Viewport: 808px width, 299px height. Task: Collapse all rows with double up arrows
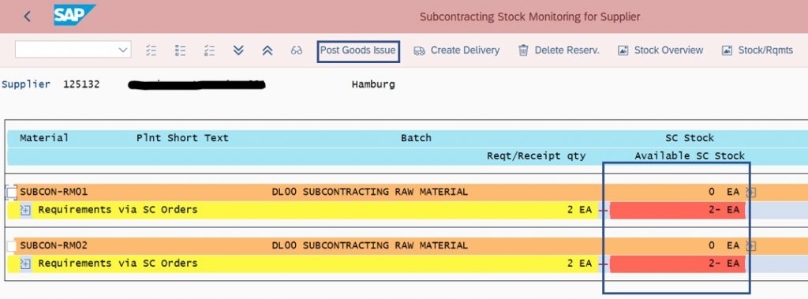pos(267,50)
